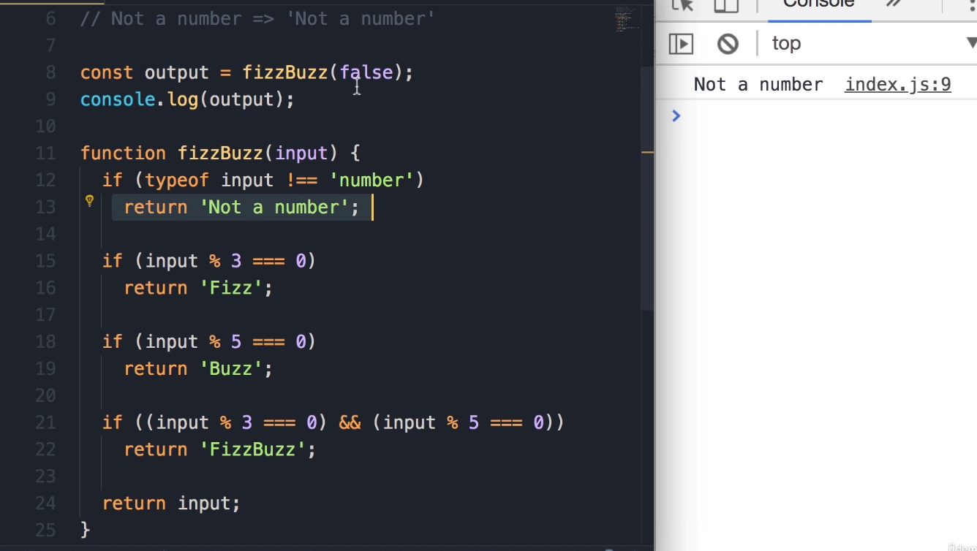This screenshot has width=977, height=551.
Task: Open the 'top' JavaScript context dropdown
Action: (870, 44)
